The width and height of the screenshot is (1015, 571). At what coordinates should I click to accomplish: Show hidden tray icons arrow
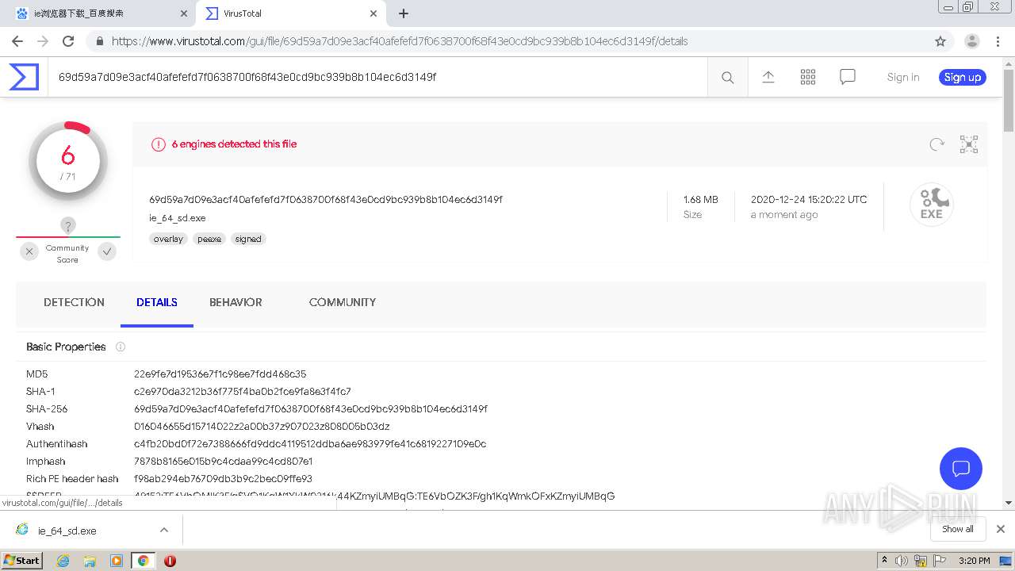click(884, 561)
